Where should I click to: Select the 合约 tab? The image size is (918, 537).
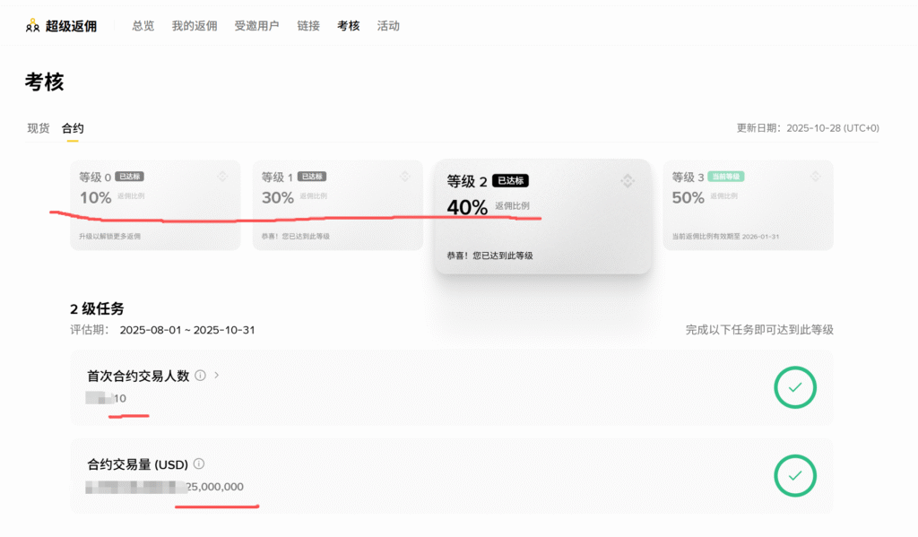pos(73,128)
